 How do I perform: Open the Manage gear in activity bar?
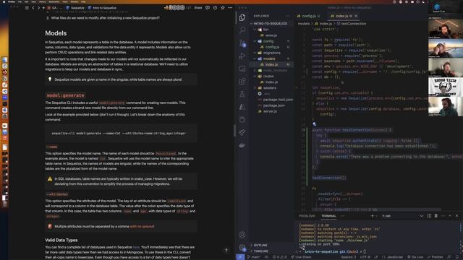pyautogui.click(x=242, y=248)
